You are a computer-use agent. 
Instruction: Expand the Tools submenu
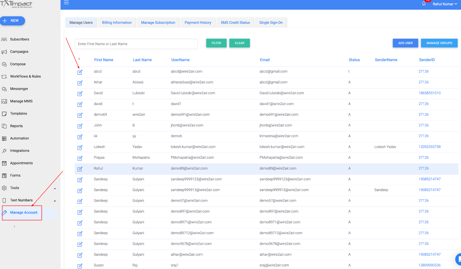pos(14,188)
